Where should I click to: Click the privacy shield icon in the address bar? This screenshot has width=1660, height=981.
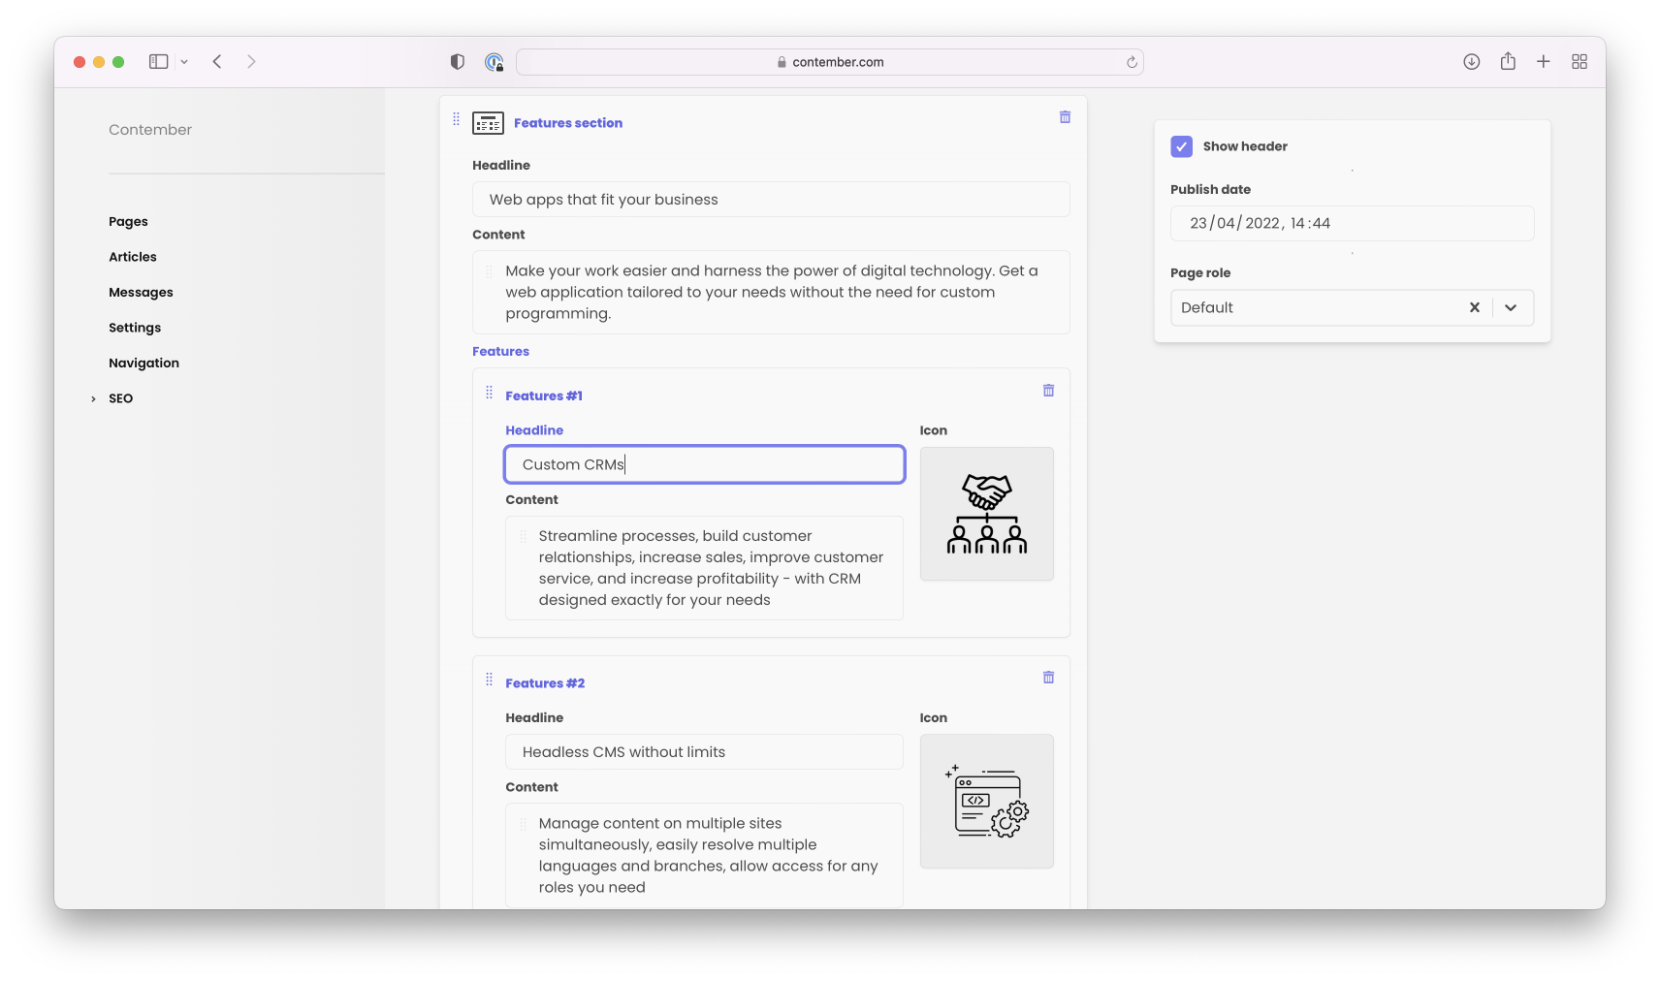tap(456, 61)
